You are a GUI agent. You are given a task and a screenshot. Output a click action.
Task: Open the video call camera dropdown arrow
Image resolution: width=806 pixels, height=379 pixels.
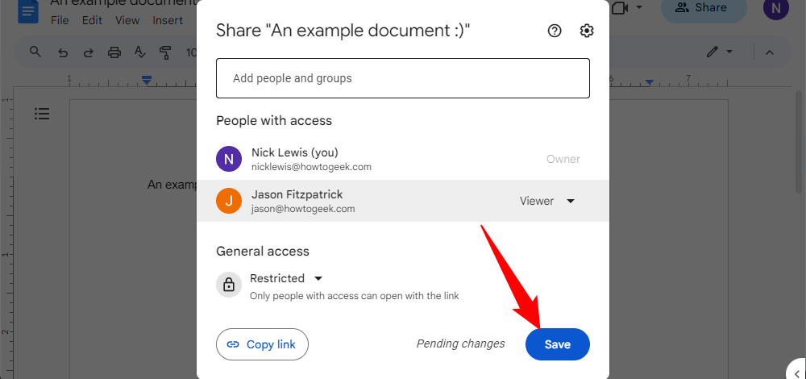click(639, 7)
